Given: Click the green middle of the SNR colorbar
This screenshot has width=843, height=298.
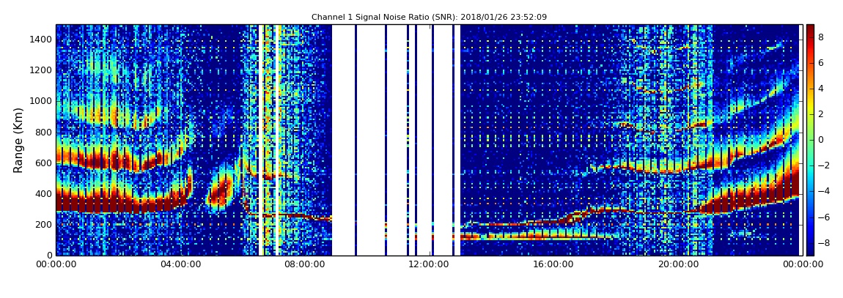Looking at the screenshot, I should 810,140.
